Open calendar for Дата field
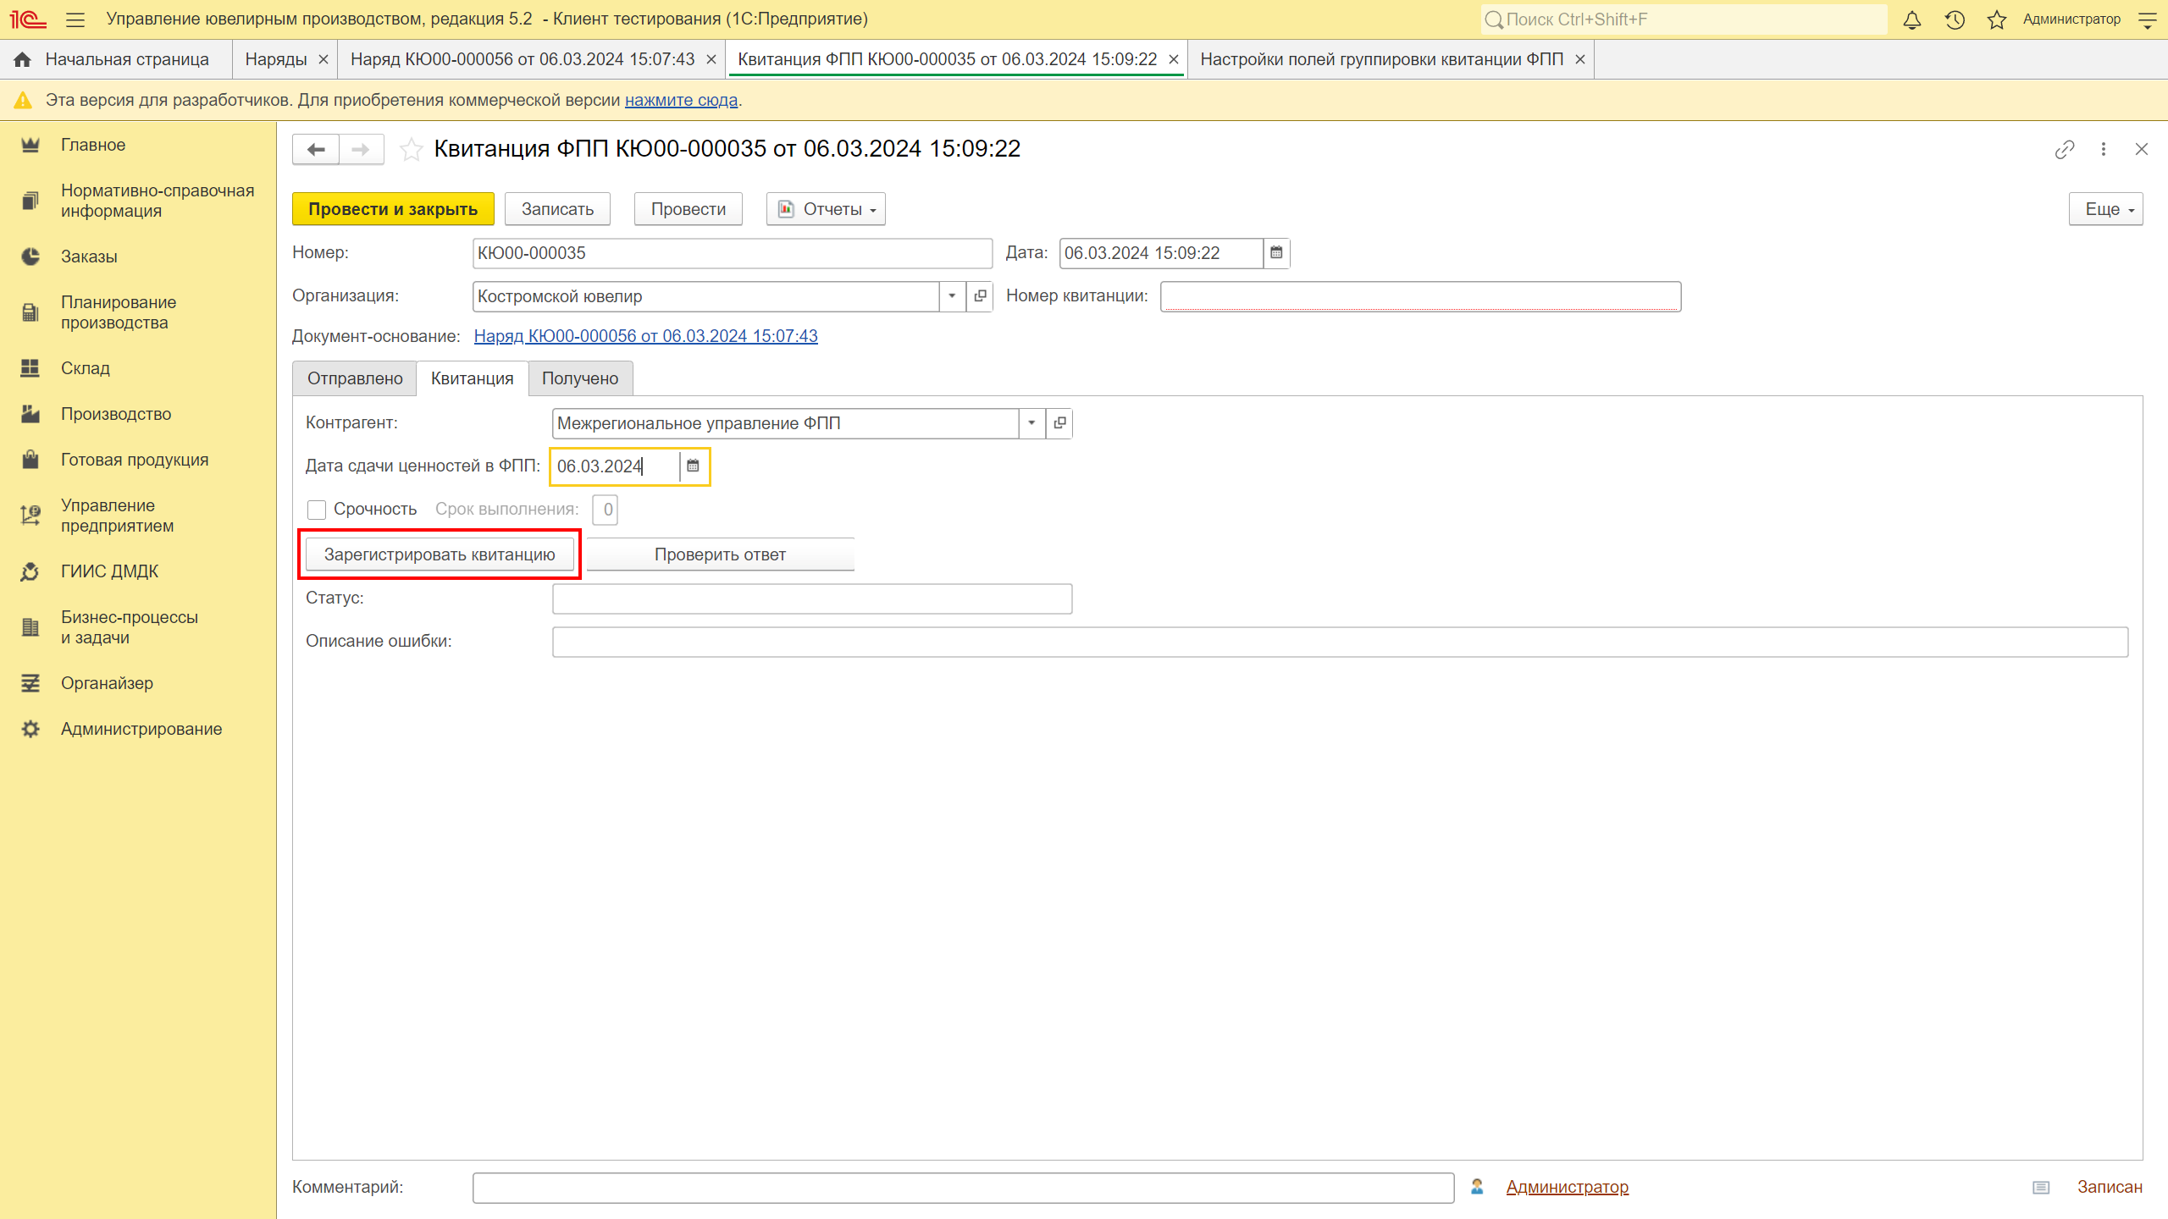 [x=1276, y=253]
